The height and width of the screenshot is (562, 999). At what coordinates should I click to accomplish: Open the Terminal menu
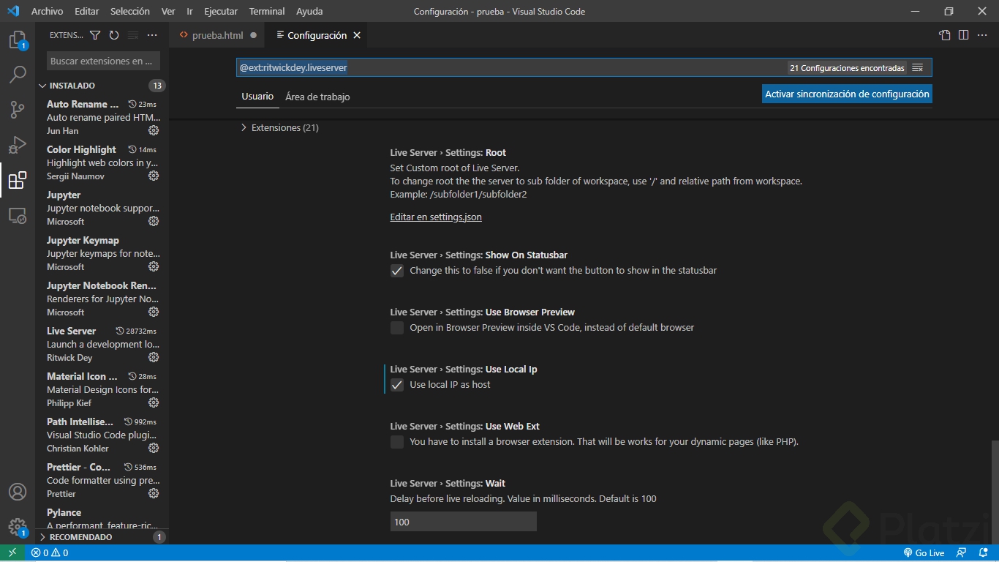[267, 11]
